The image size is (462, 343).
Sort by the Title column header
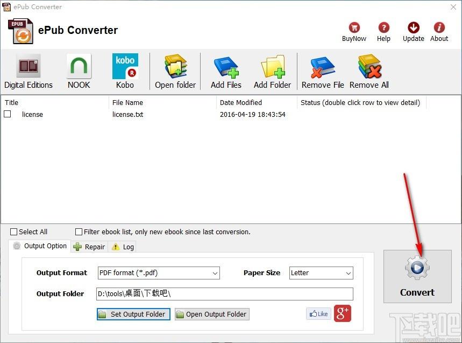pos(55,103)
